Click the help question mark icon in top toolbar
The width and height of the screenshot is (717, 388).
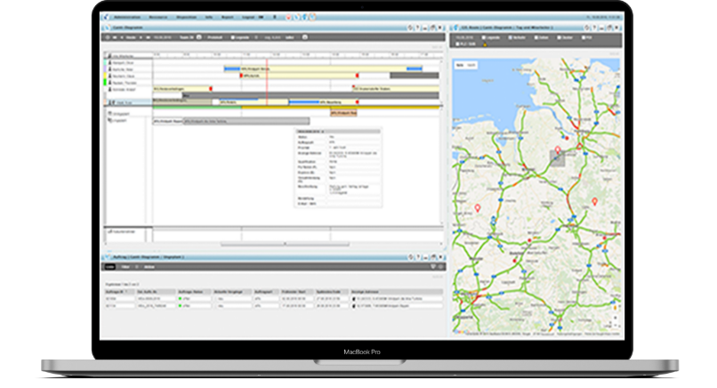tap(304, 15)
